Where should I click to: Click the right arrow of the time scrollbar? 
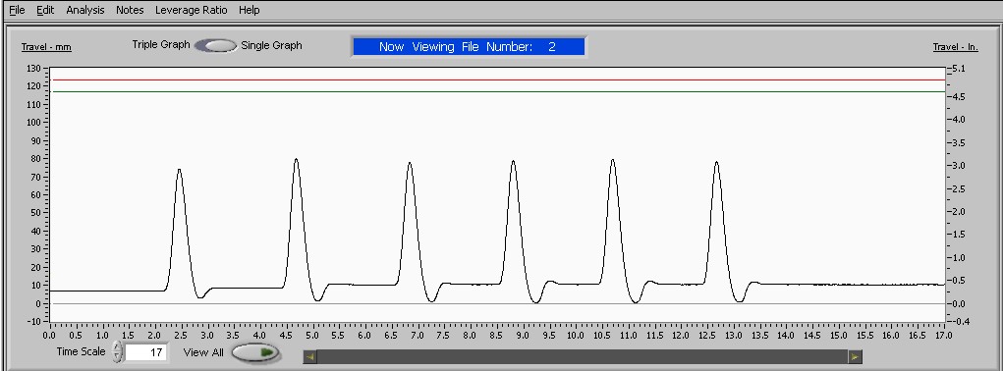(x=856, y=357)
